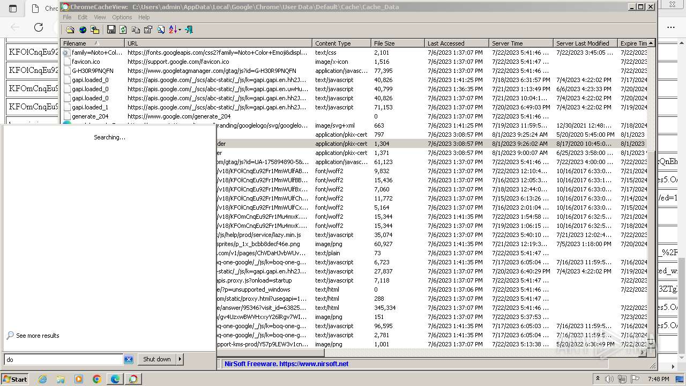Expand the Shut down options arrow
Image resolution: width=686 pixels, height=386 pixels.
click(x=180, y=359)
